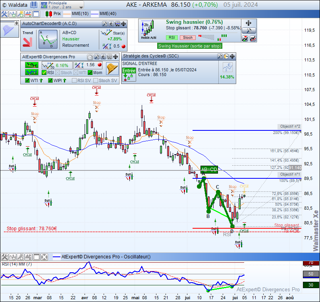Click the 5b 6.16% performance box
Viewport: 320px width, 302px height.
click(x=57, y=65)
